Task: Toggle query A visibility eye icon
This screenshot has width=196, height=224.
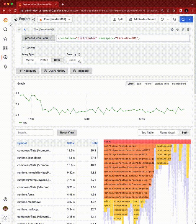Action: (177, 29)
